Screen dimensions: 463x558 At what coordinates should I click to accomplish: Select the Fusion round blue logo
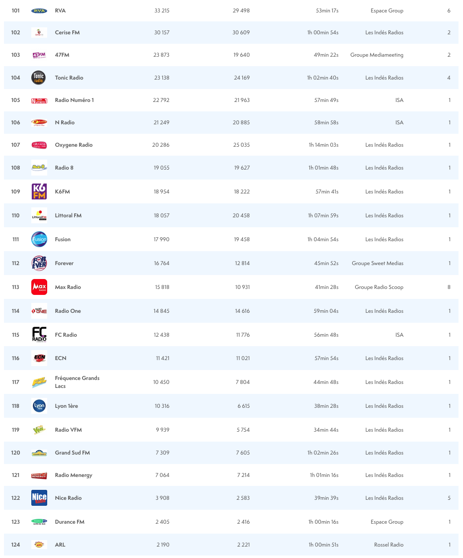pos(39,239)
